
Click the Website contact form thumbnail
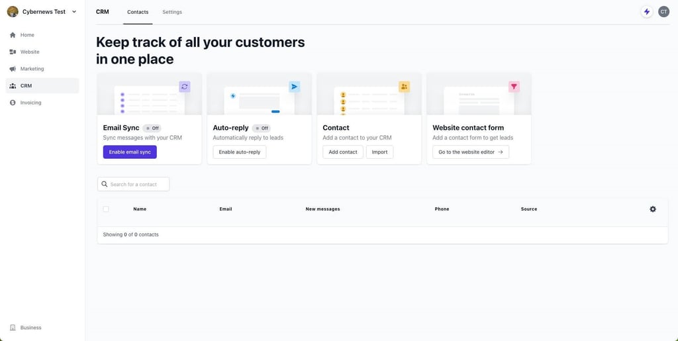tap(479, 94)
